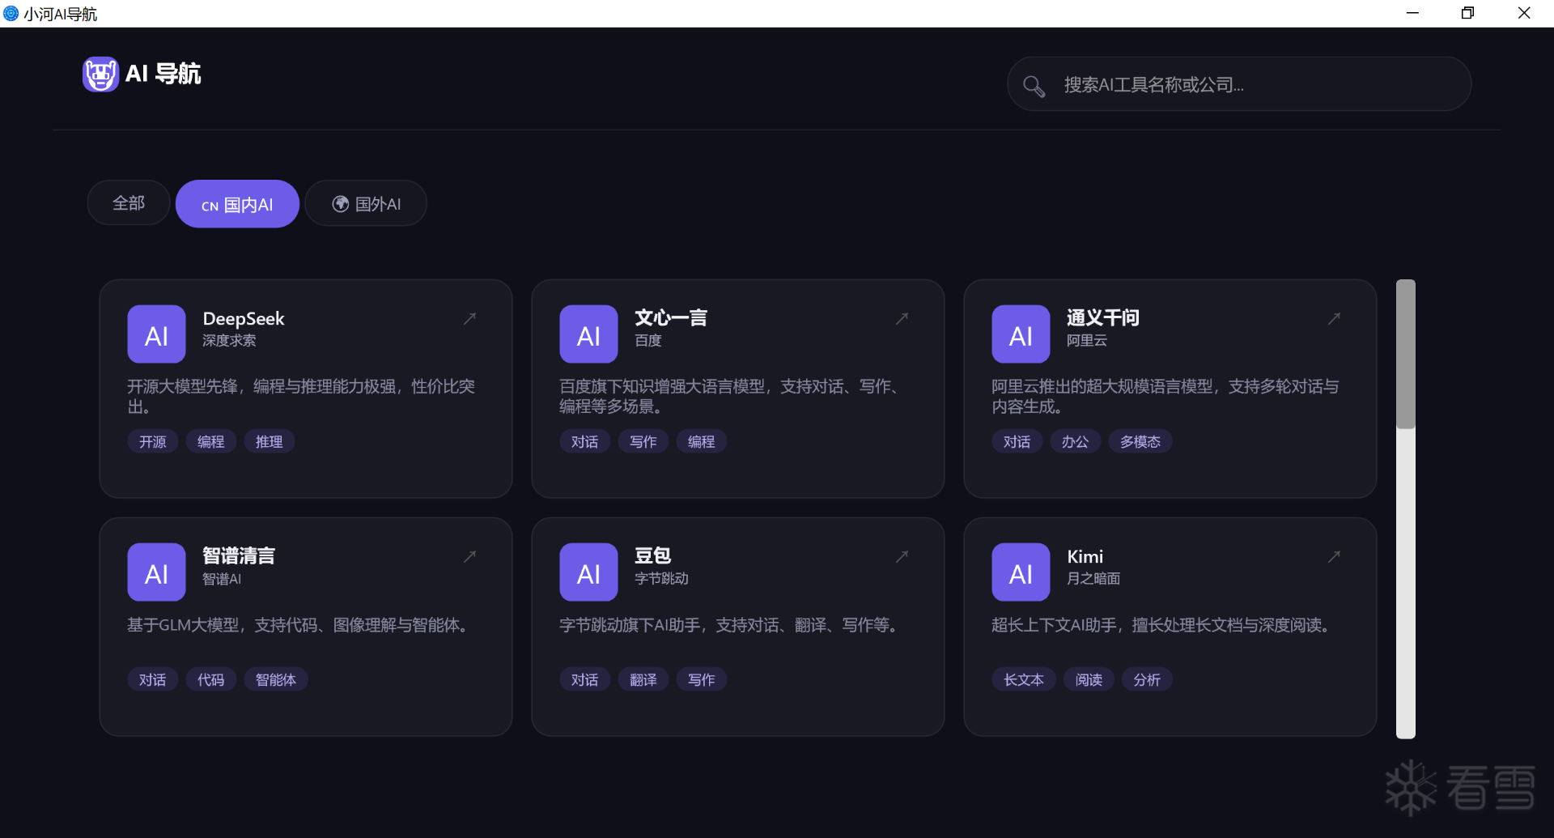Click the 智谱AI company label
Screen dimensions: 1554x838
(x=222, y=579)
